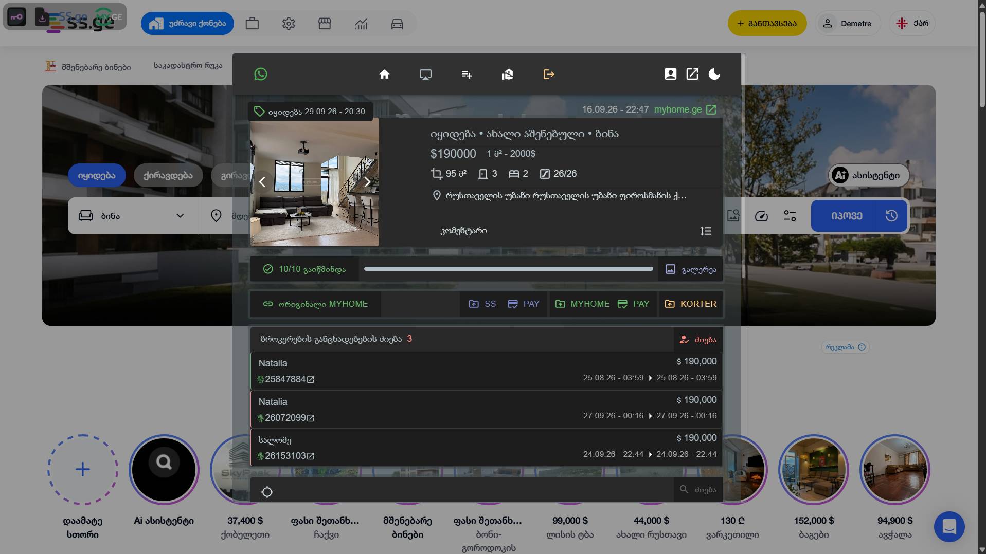Click the crosshair locate icon
The height and width of the screenshot is (554, 986).
(x=267, y=492)
